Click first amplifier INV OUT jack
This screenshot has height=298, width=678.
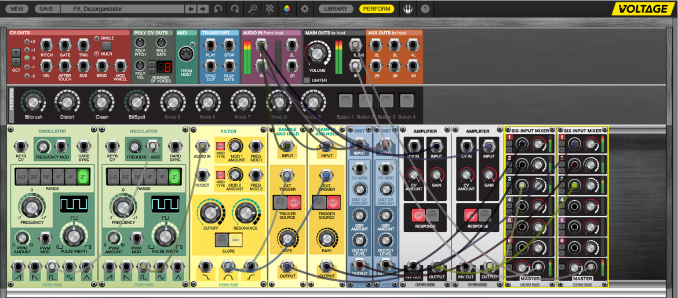(x=414, y=267)
